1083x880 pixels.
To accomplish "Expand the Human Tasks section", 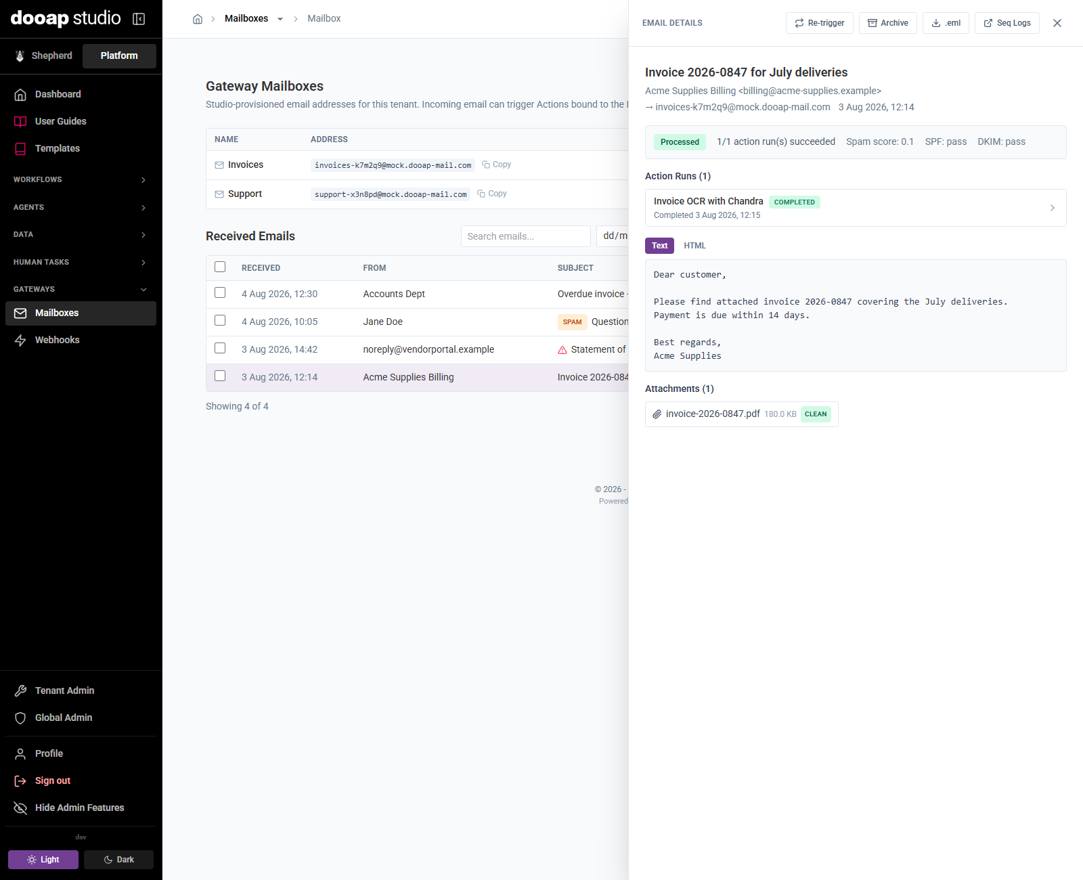I will [81, 262].
